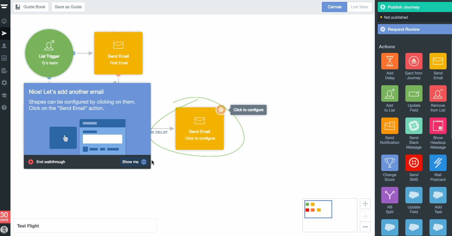Select the Salesforce Update Field cloud icon
Screen dimensions: 452x236
coord(414,195)
